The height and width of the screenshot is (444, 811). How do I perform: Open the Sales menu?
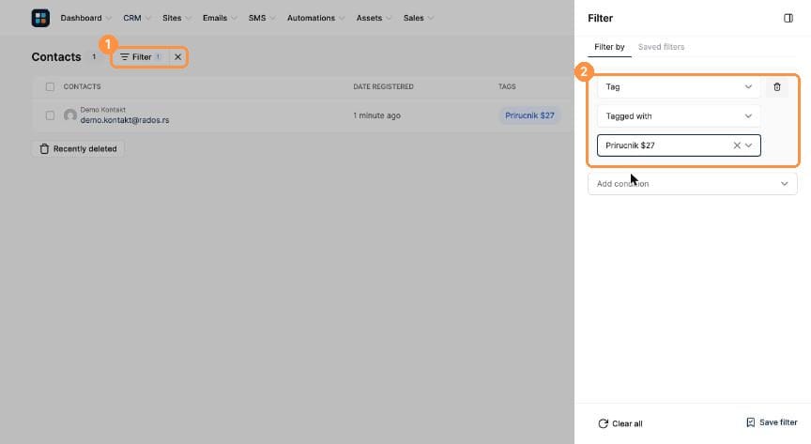[x=418, y=18]
